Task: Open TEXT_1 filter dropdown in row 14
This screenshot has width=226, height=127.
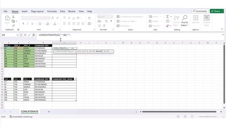Action: [12, 79]
